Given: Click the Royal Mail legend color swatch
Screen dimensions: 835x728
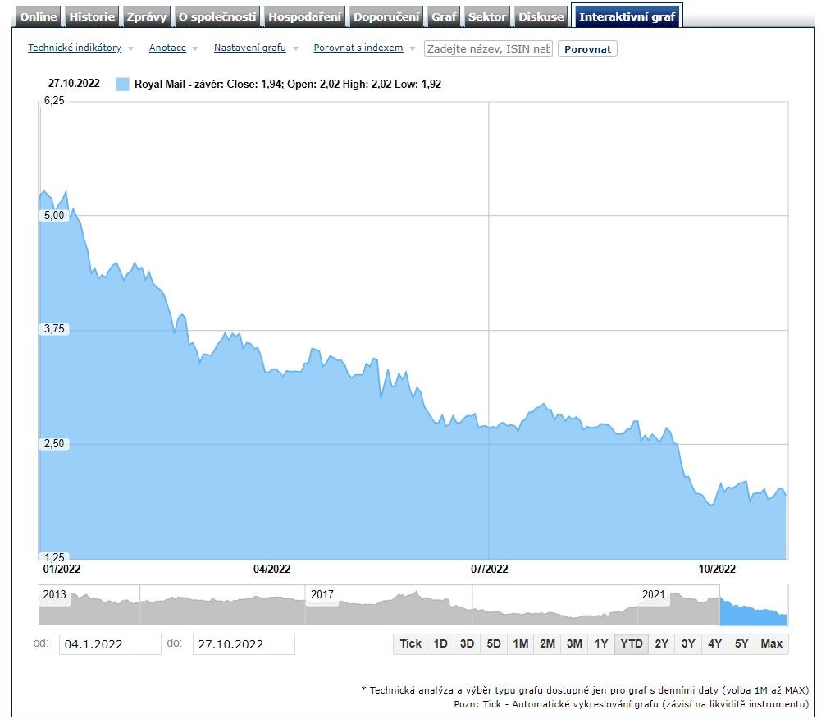Looking at the screenshot, I should pyautogui.click(x=122, y=84).
